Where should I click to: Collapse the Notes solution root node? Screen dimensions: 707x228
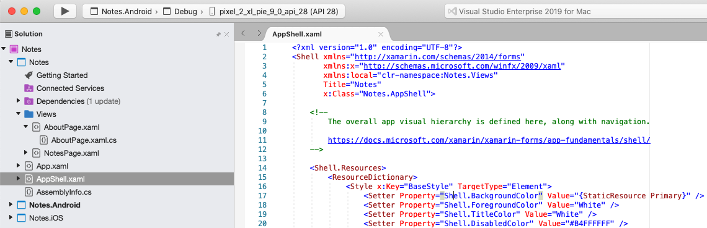(x=4, y=49)
